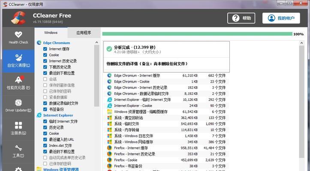Image resolution: width=310 pixels, height=171 pixels.
Task: Uncheck Internet Explorer '历史记录' checkbox
Action: pos(45,127)
